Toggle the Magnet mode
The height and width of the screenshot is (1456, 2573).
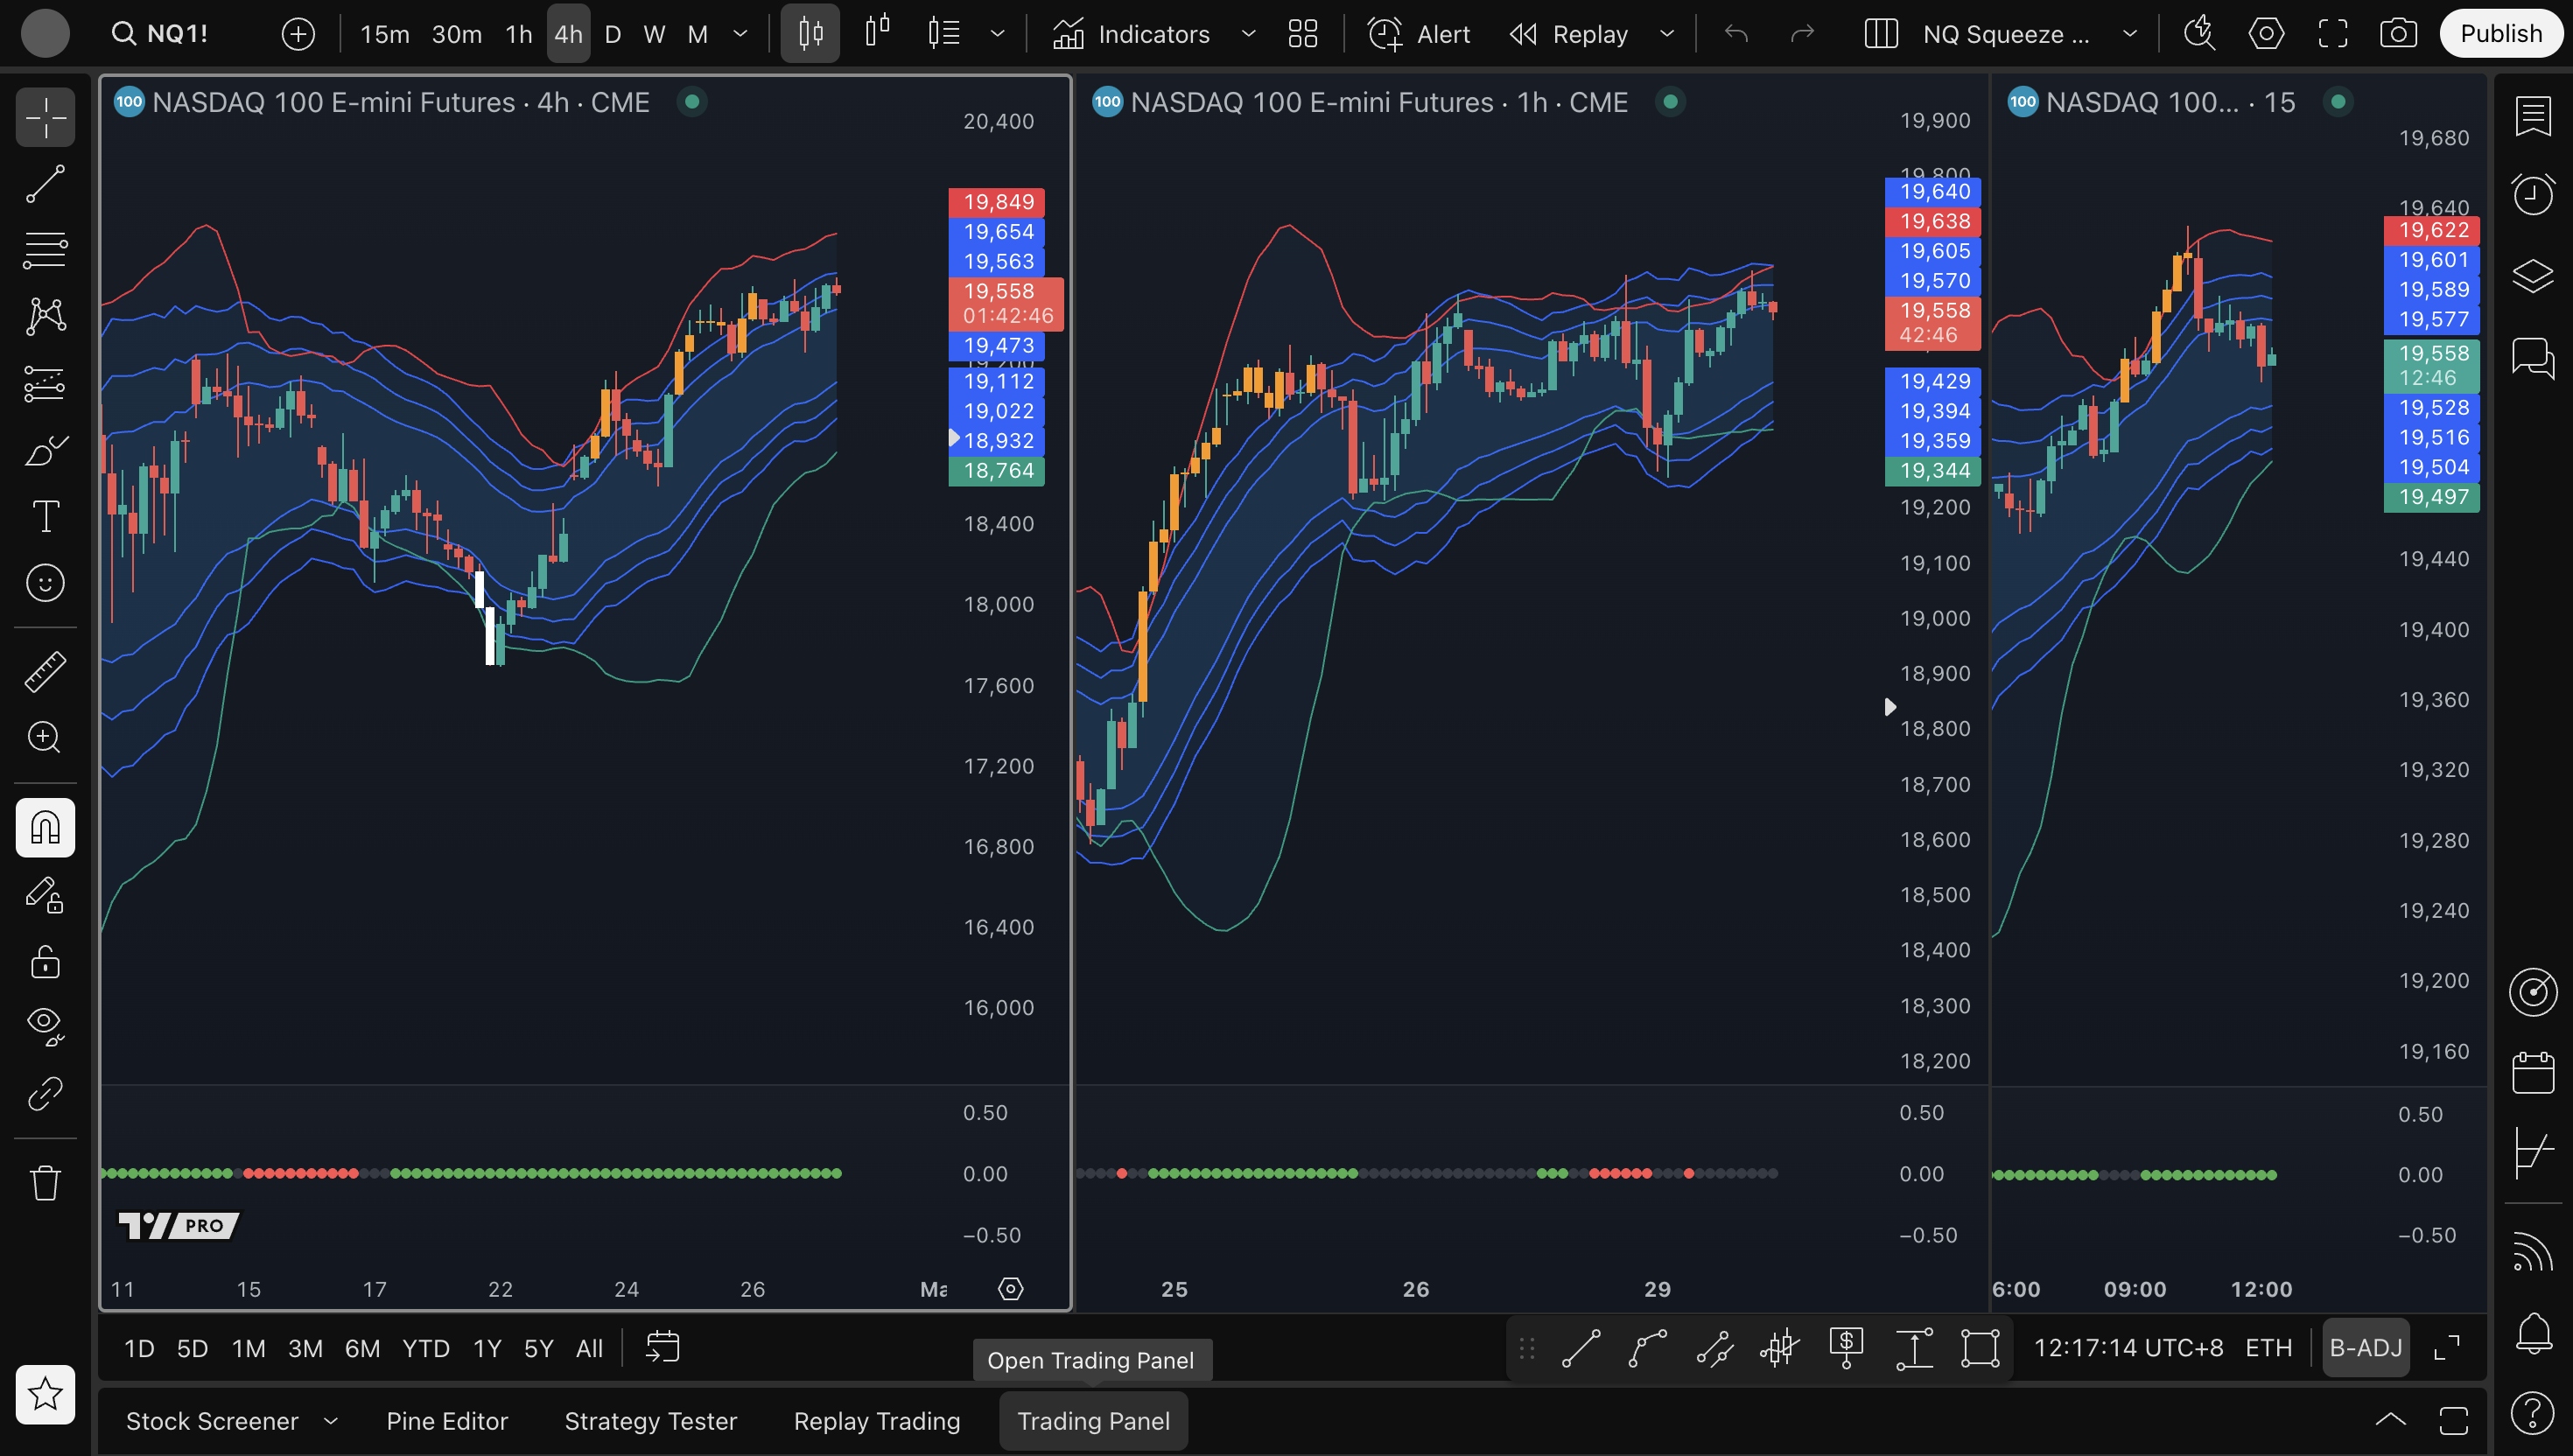pos(45,827)
